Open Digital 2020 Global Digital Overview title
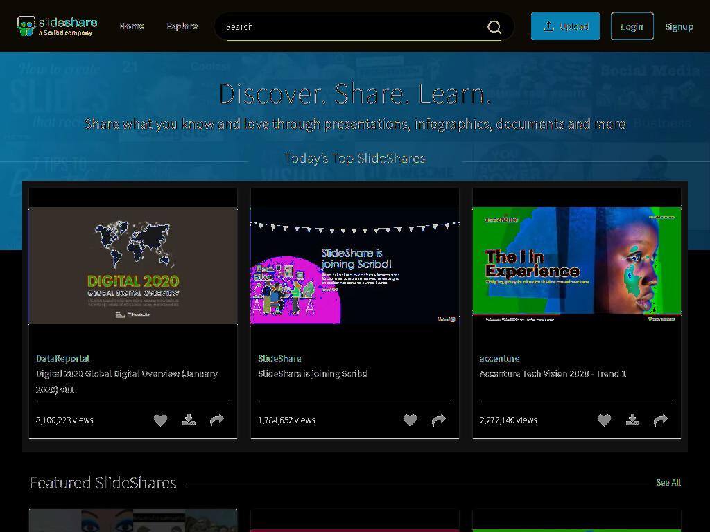This screenshot has width=710, height=532. (x=127, y=382)
